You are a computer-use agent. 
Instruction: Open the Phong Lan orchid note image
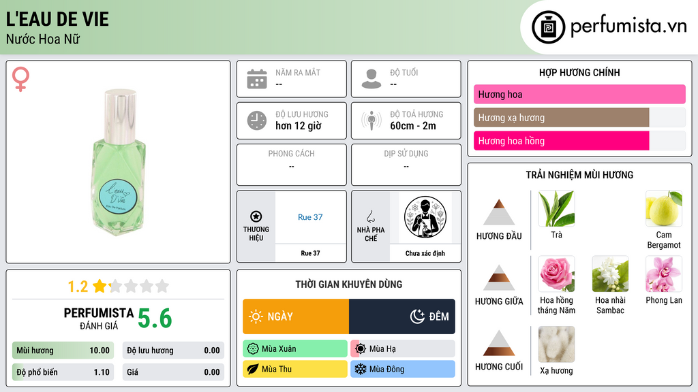tap(664, 274)
